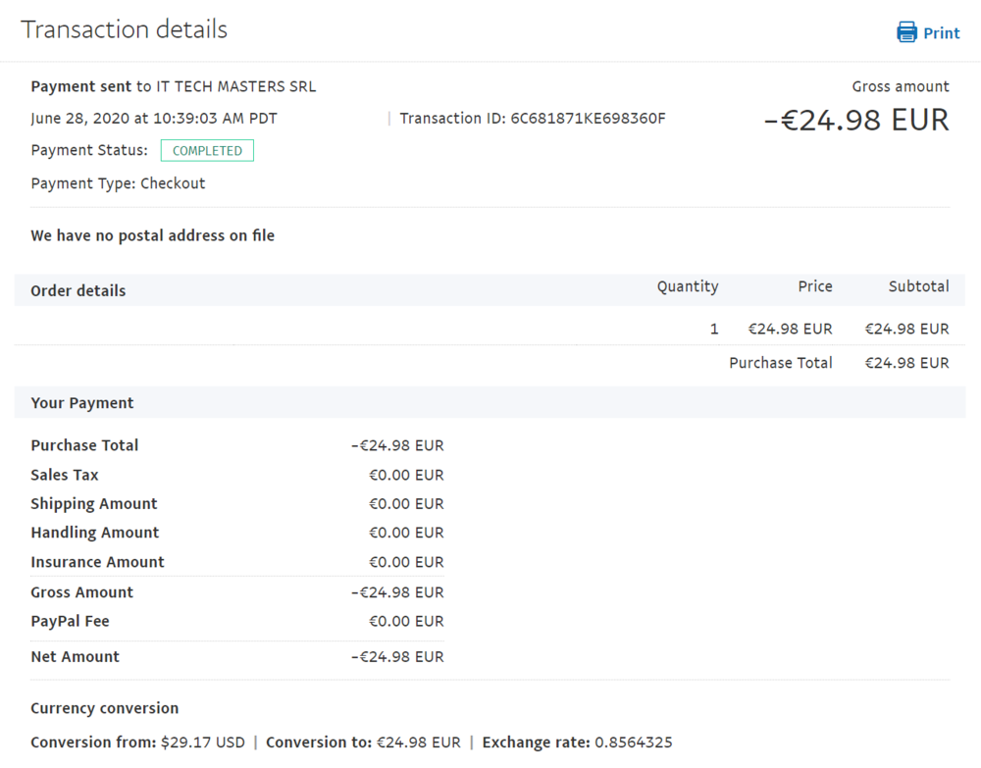Image resolution: width=981 pixels, height=768 pixels.
Task: Click the Shipping Amount row label
Action: [x=94, y=504]
